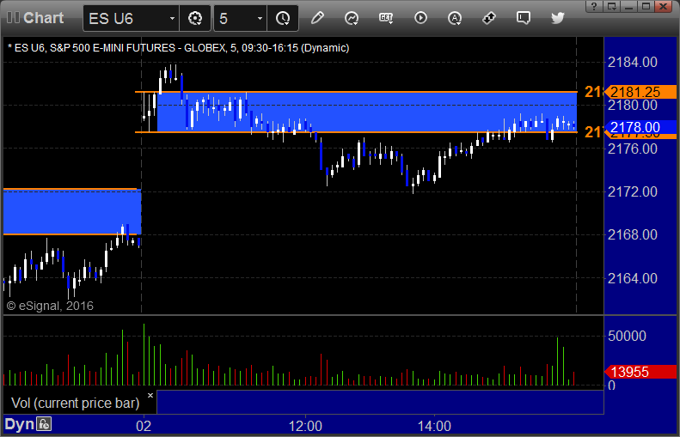Click the trade ticket tag icon

click(x=489, y=18)
